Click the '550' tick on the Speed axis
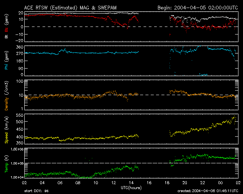The width and height of the screenshot is (243, 194). 20,116
